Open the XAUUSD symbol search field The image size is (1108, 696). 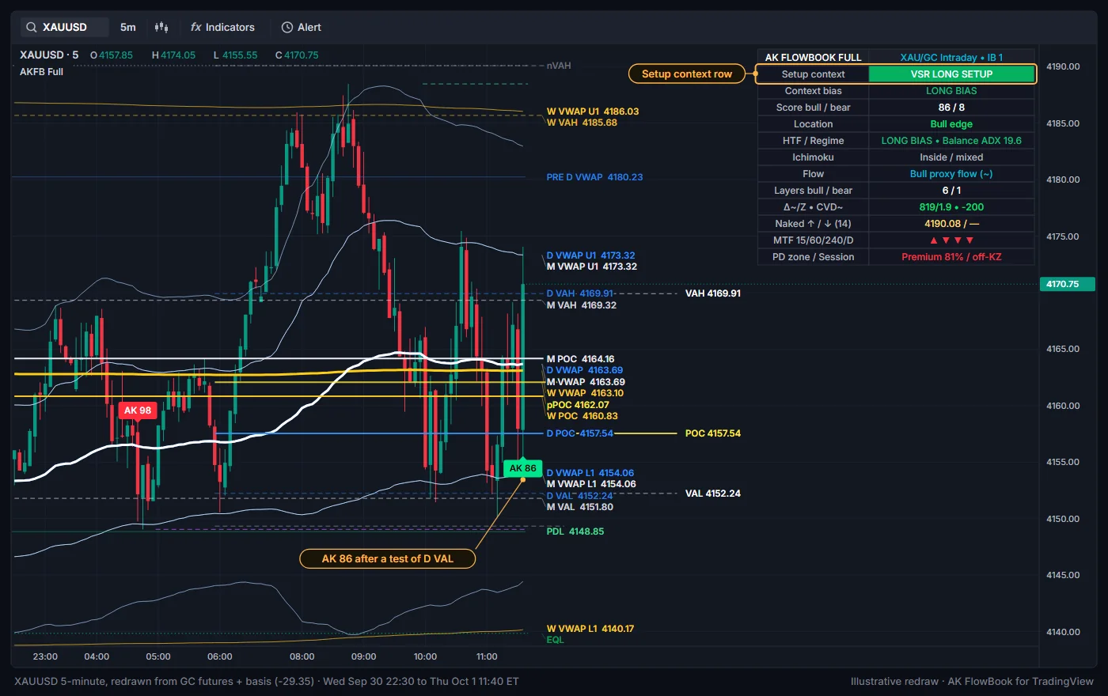click(65, 27)
